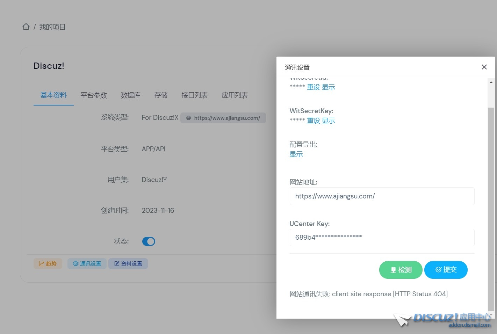Click the 网站地址 input field
Viewport: 497px width, 334px height.
tap(382, 196)
